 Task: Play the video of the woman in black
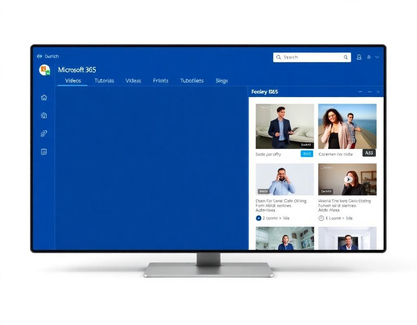pyautogui.click(x=348, y=180)
